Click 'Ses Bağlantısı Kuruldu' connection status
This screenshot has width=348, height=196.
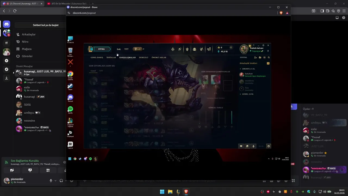point(25,161)
